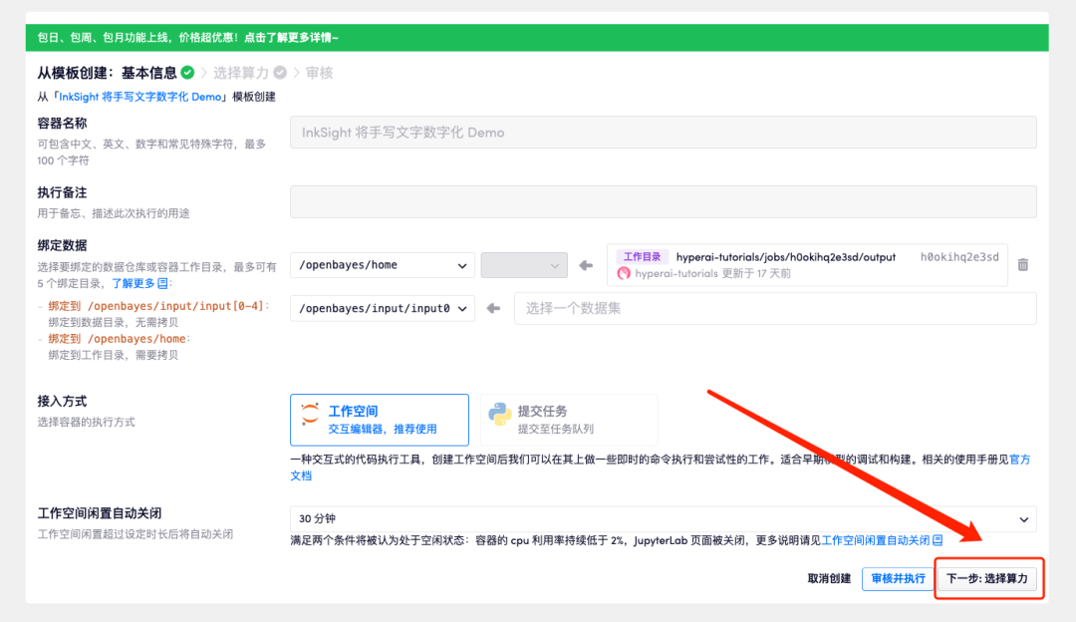Click the green check next to 基本信息
Screen dimensions: 1076x622
coord(187,73)
